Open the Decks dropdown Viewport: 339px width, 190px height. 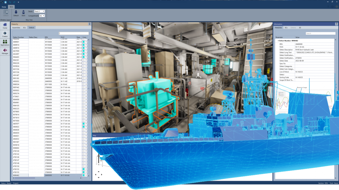(x=39, y=12)
